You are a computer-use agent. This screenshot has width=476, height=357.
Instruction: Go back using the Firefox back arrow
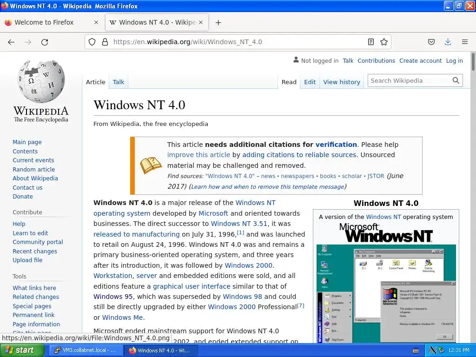[11, 42]
